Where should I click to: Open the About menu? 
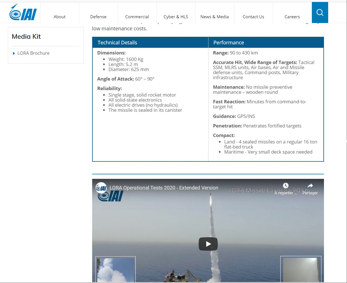point(60,17)
